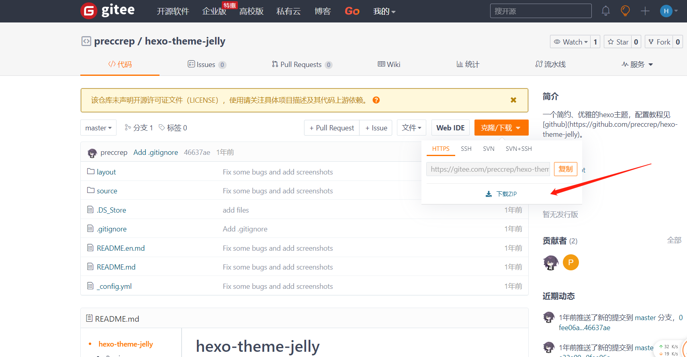Open the Issues tab
This screenshot has height=357, width=687.
pos(206,65)
